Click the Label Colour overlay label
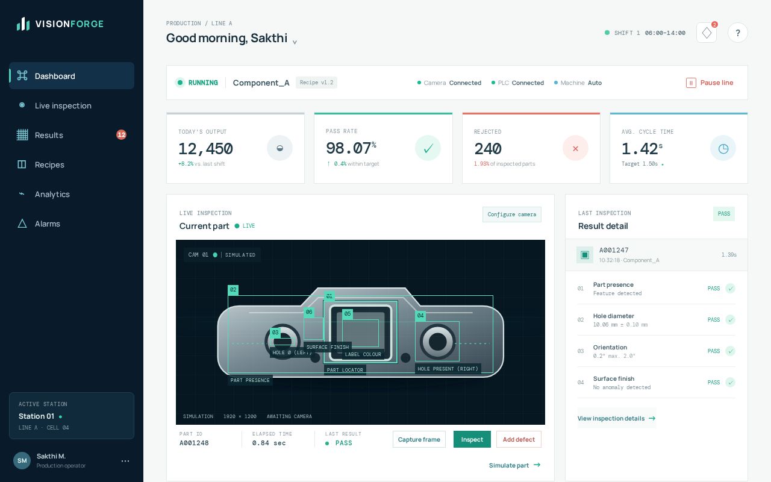The height and width of the screenshot is (482, 771). [x=363, y=354]
